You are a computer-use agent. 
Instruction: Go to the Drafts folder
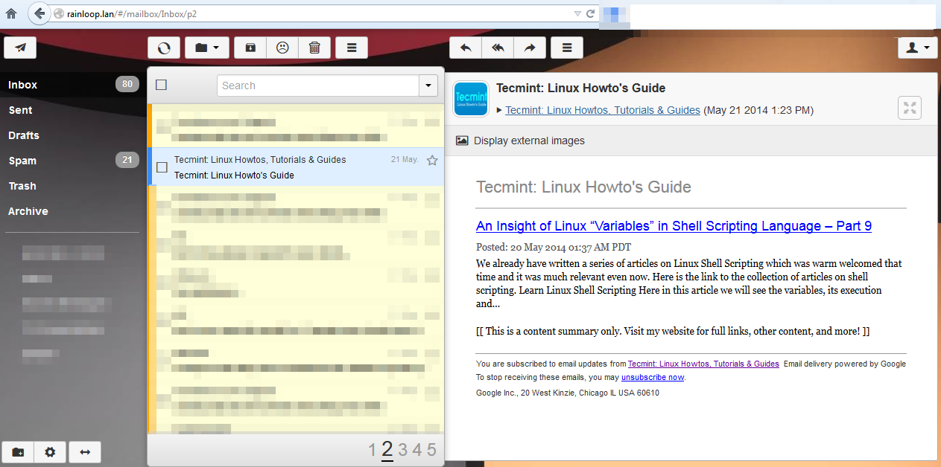pyautogui.click(x=24, y=135)
